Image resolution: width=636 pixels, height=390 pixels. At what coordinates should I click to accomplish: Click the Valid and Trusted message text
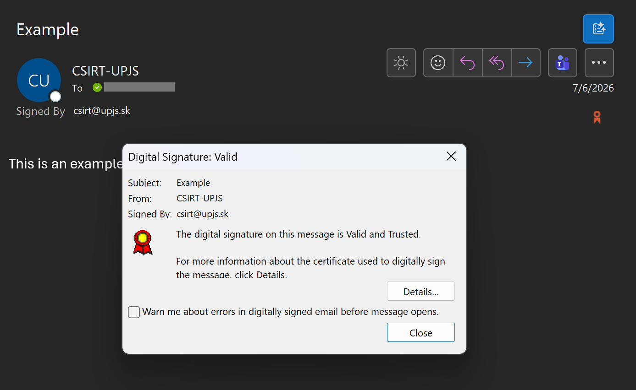tap(299, 234)
